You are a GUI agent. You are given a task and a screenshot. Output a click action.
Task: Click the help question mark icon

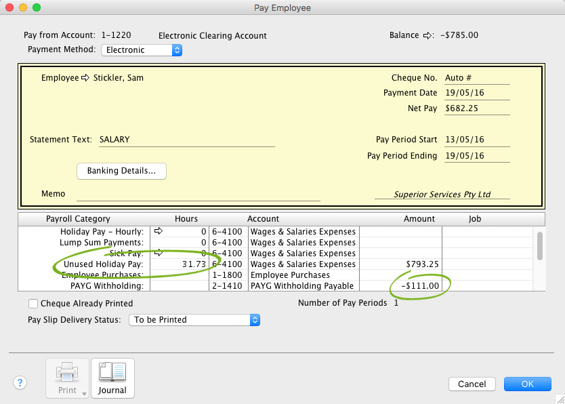click(x=20, y=383)
